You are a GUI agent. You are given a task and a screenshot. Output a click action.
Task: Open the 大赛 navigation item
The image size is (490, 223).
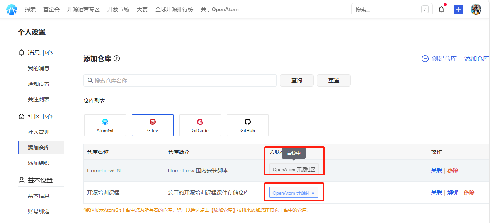point(142,9)
